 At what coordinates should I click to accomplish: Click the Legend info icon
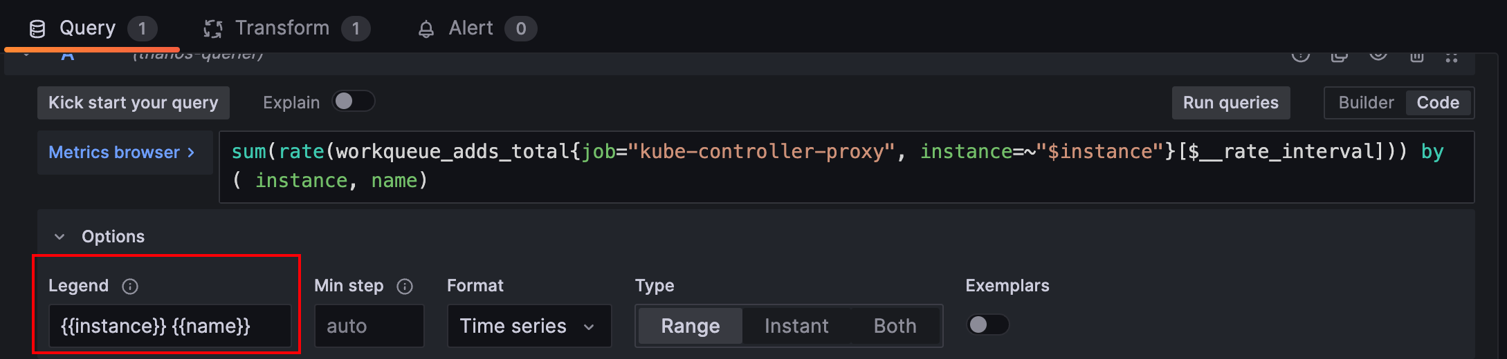point(130,287)
